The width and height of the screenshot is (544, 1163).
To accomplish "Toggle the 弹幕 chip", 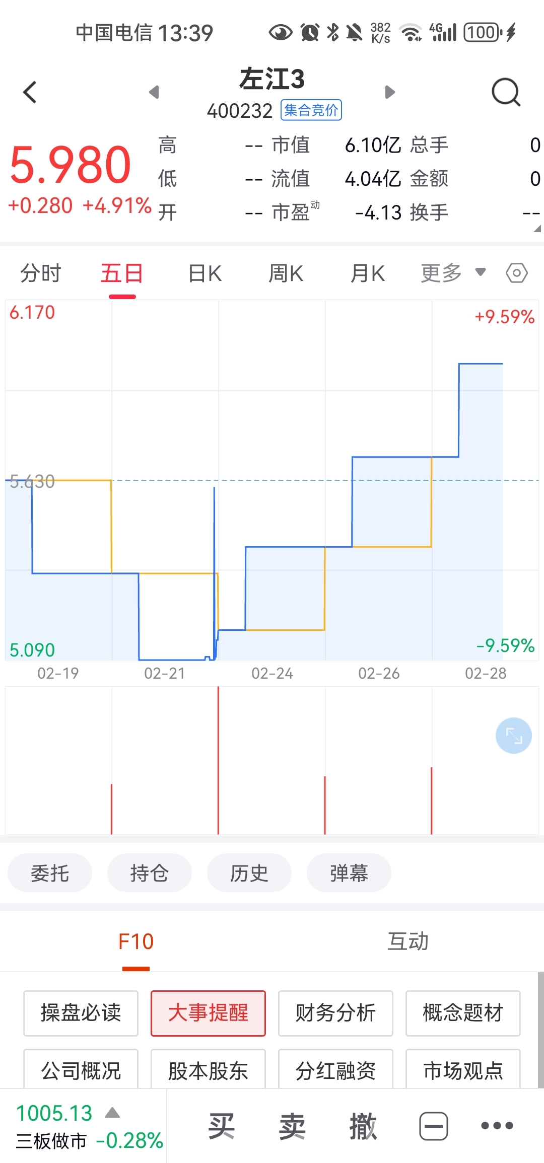I will 349,873.
